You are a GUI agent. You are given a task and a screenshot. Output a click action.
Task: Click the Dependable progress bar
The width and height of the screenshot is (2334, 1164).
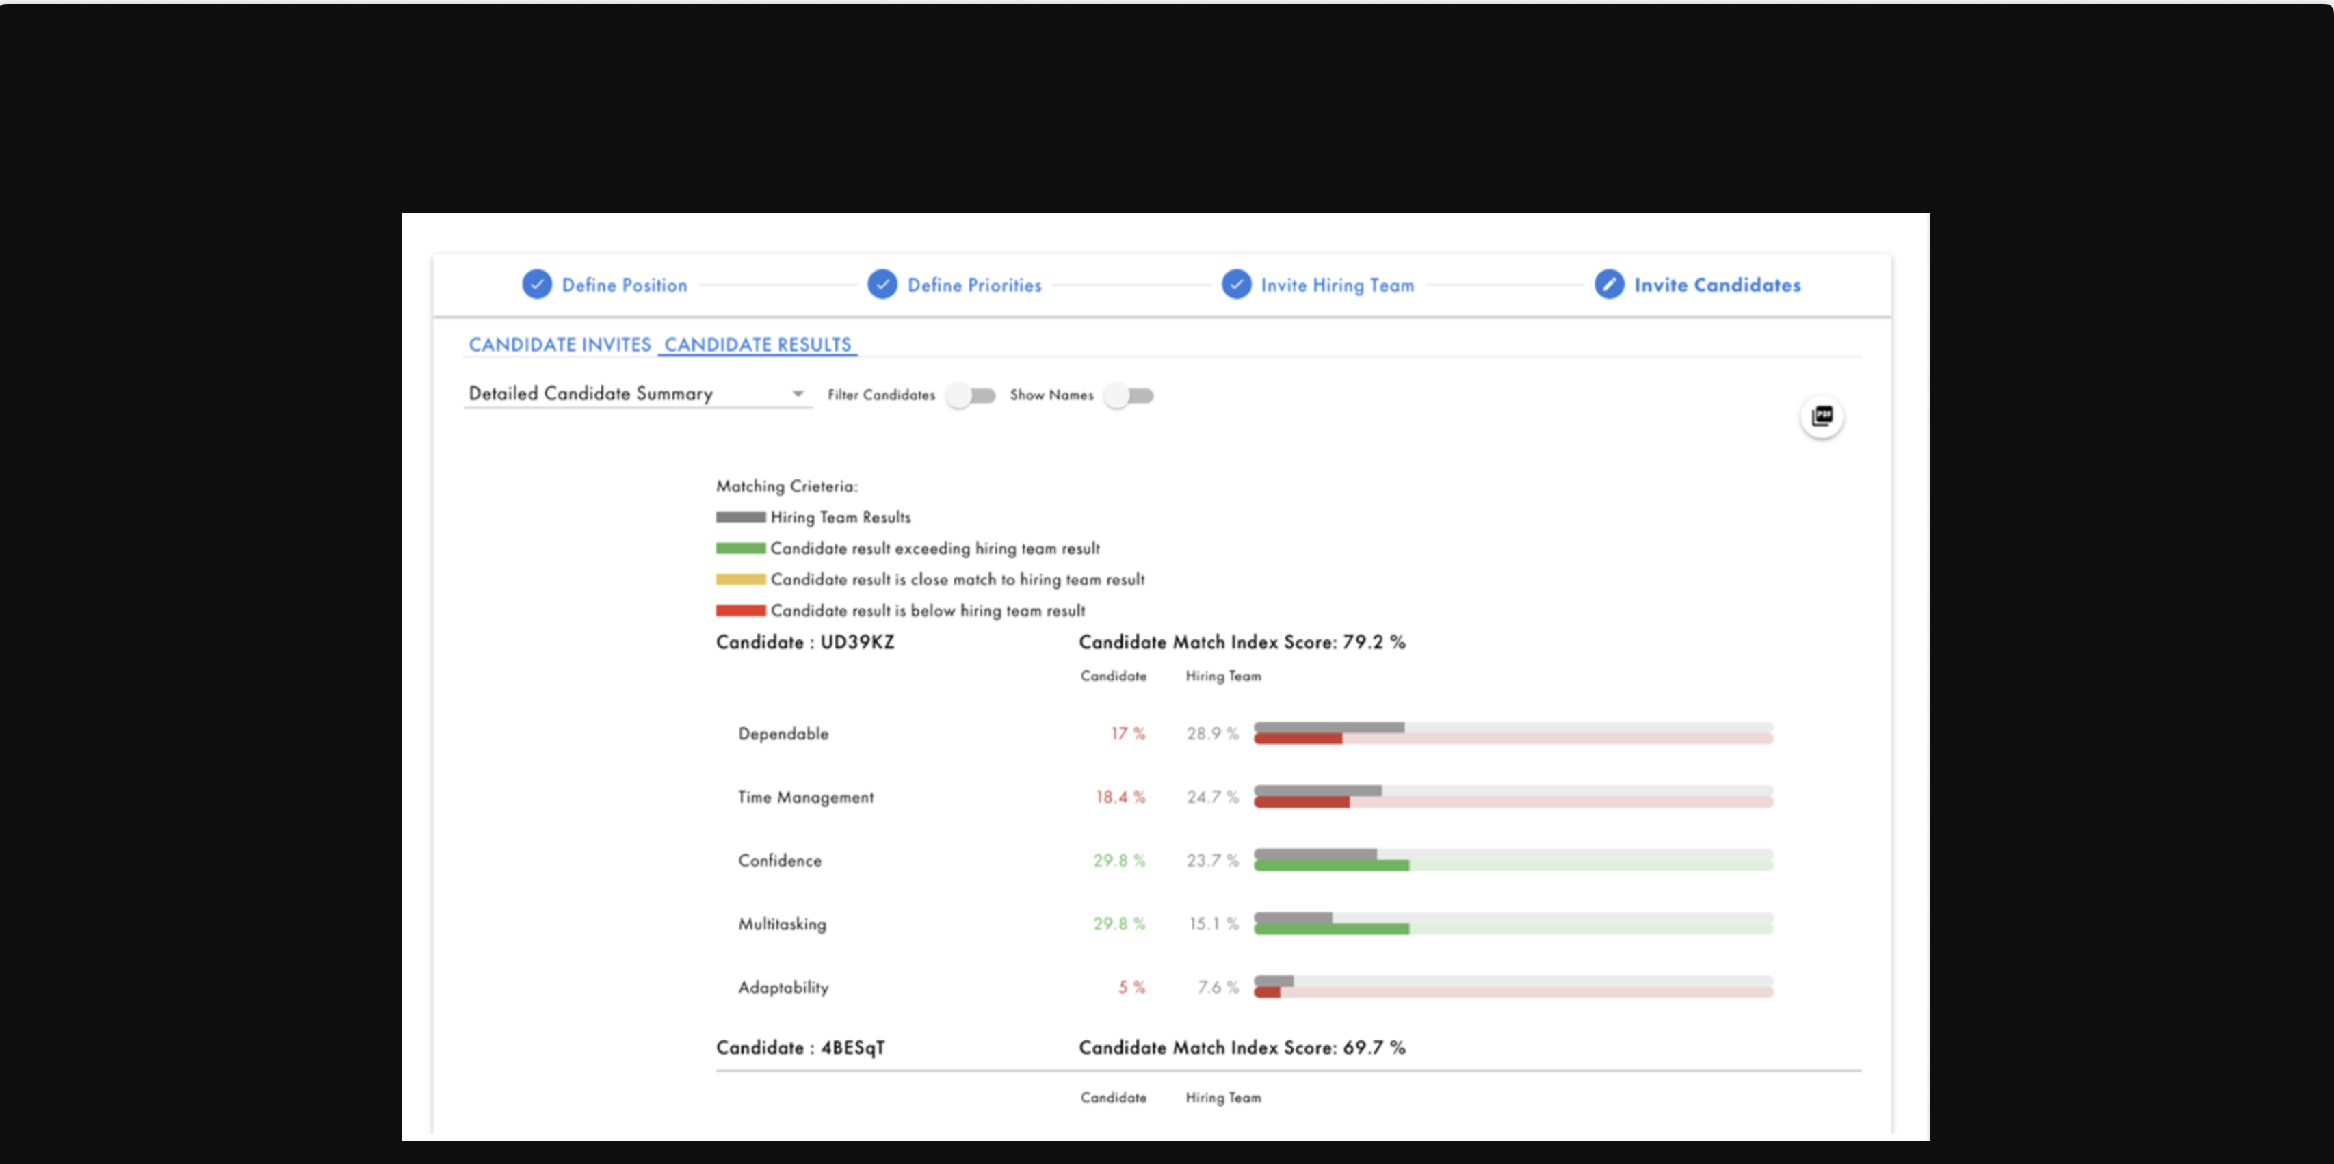(x=1513, y=733)
